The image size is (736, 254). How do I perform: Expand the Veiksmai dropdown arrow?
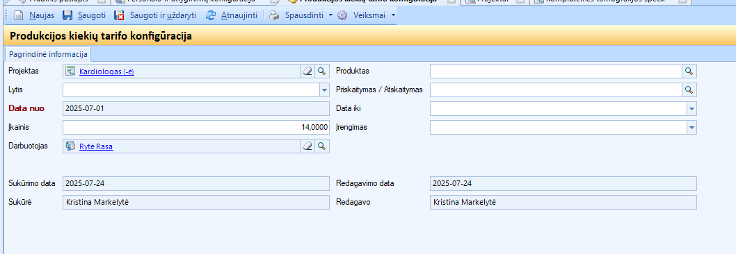[393, 15]
